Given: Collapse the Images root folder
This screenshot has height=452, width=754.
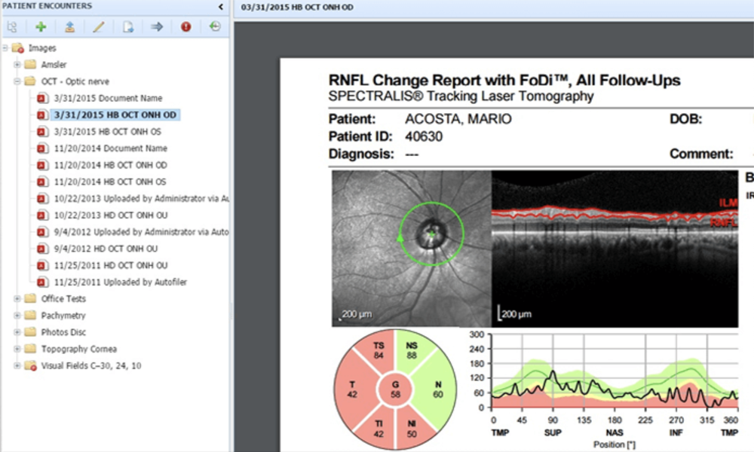Looking at the screenshot, I should [x=5, y=48].
